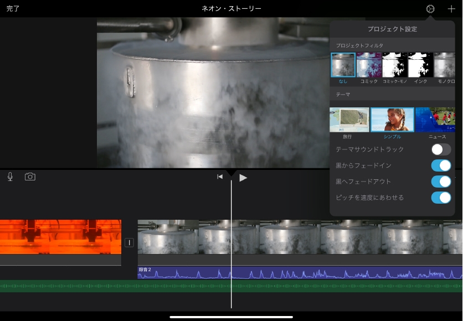Pick the ニュース theme thumbnail
Image resolution: width=463 pixels, height=321 pixels.
pos(437,120)
